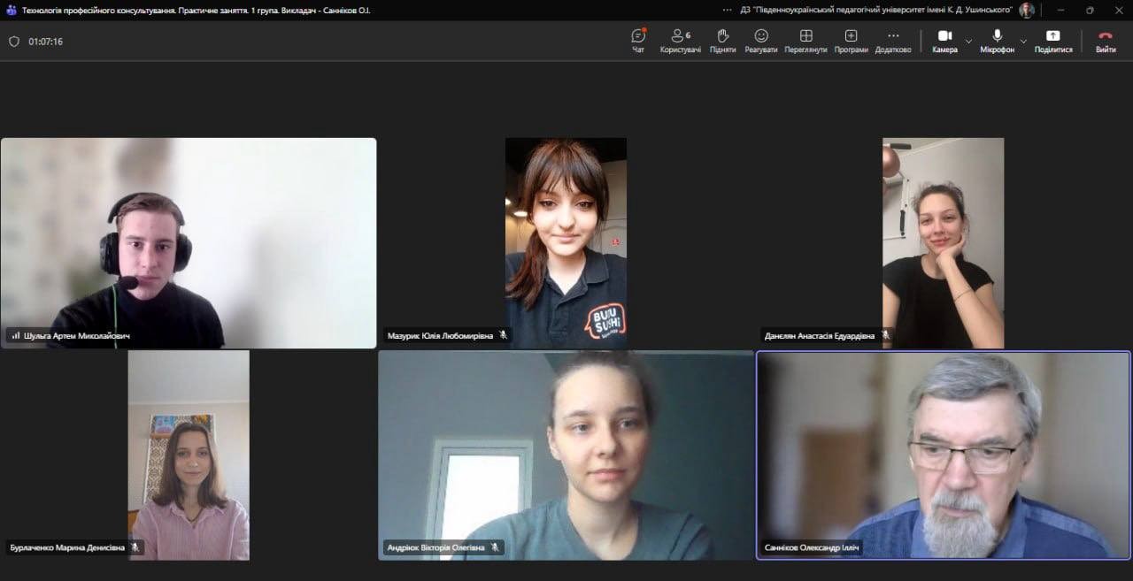Show the participants list (Користувачі)
This screenshot has width=1133, height=581.
(680, 40)
